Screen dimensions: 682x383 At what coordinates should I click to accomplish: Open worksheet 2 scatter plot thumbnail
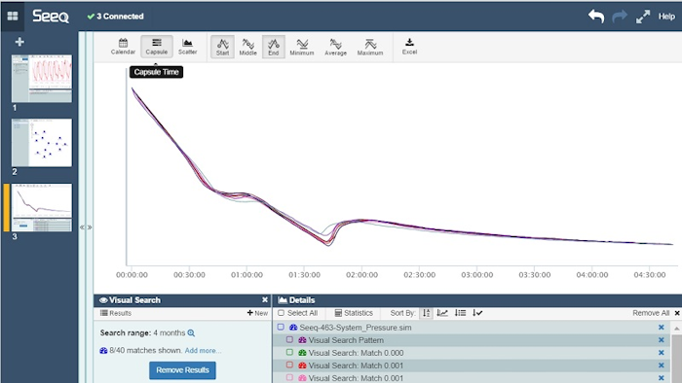coord(41,143)
